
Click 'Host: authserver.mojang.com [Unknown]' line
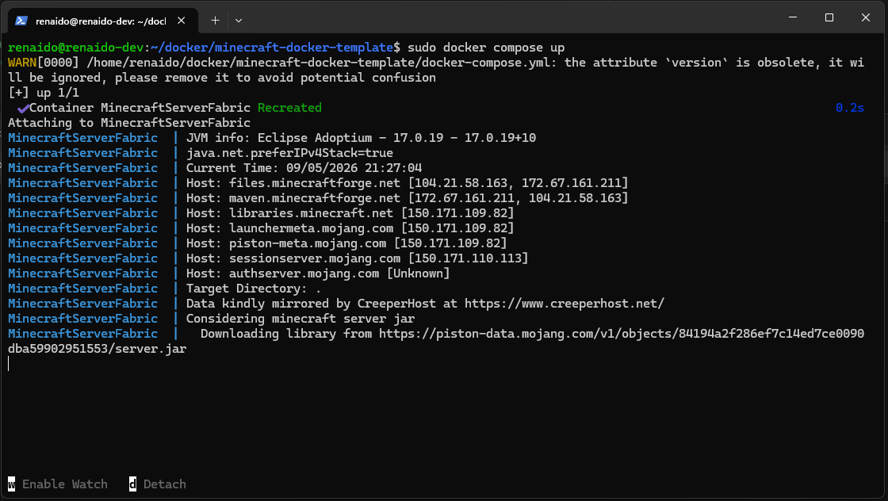point(318,273)
